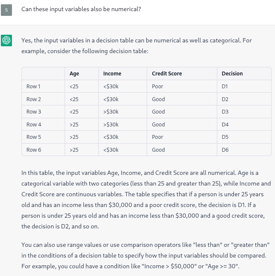Click the Poor credit score in Row 5
Image resolution: width=275 pixels, height=276 pixels.
pos(182,137)
